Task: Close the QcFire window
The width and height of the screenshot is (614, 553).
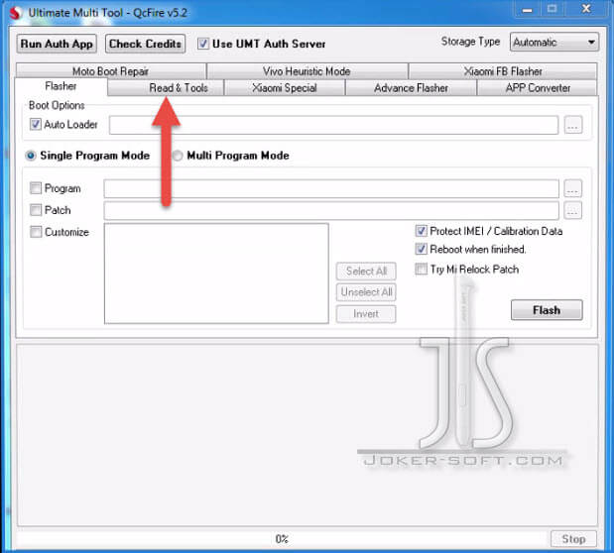Action: coord(586,10)
